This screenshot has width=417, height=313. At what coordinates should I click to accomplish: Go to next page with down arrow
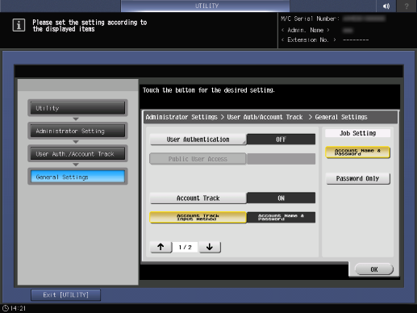pos(210,247)
